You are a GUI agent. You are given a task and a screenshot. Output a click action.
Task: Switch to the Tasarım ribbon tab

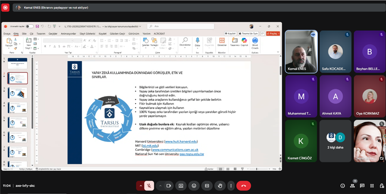41,33
